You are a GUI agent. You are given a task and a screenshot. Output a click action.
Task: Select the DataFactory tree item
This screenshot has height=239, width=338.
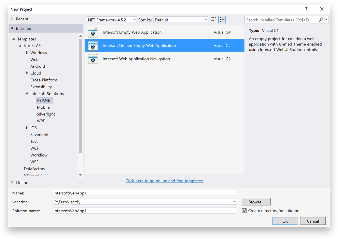(x=35, y=169)
